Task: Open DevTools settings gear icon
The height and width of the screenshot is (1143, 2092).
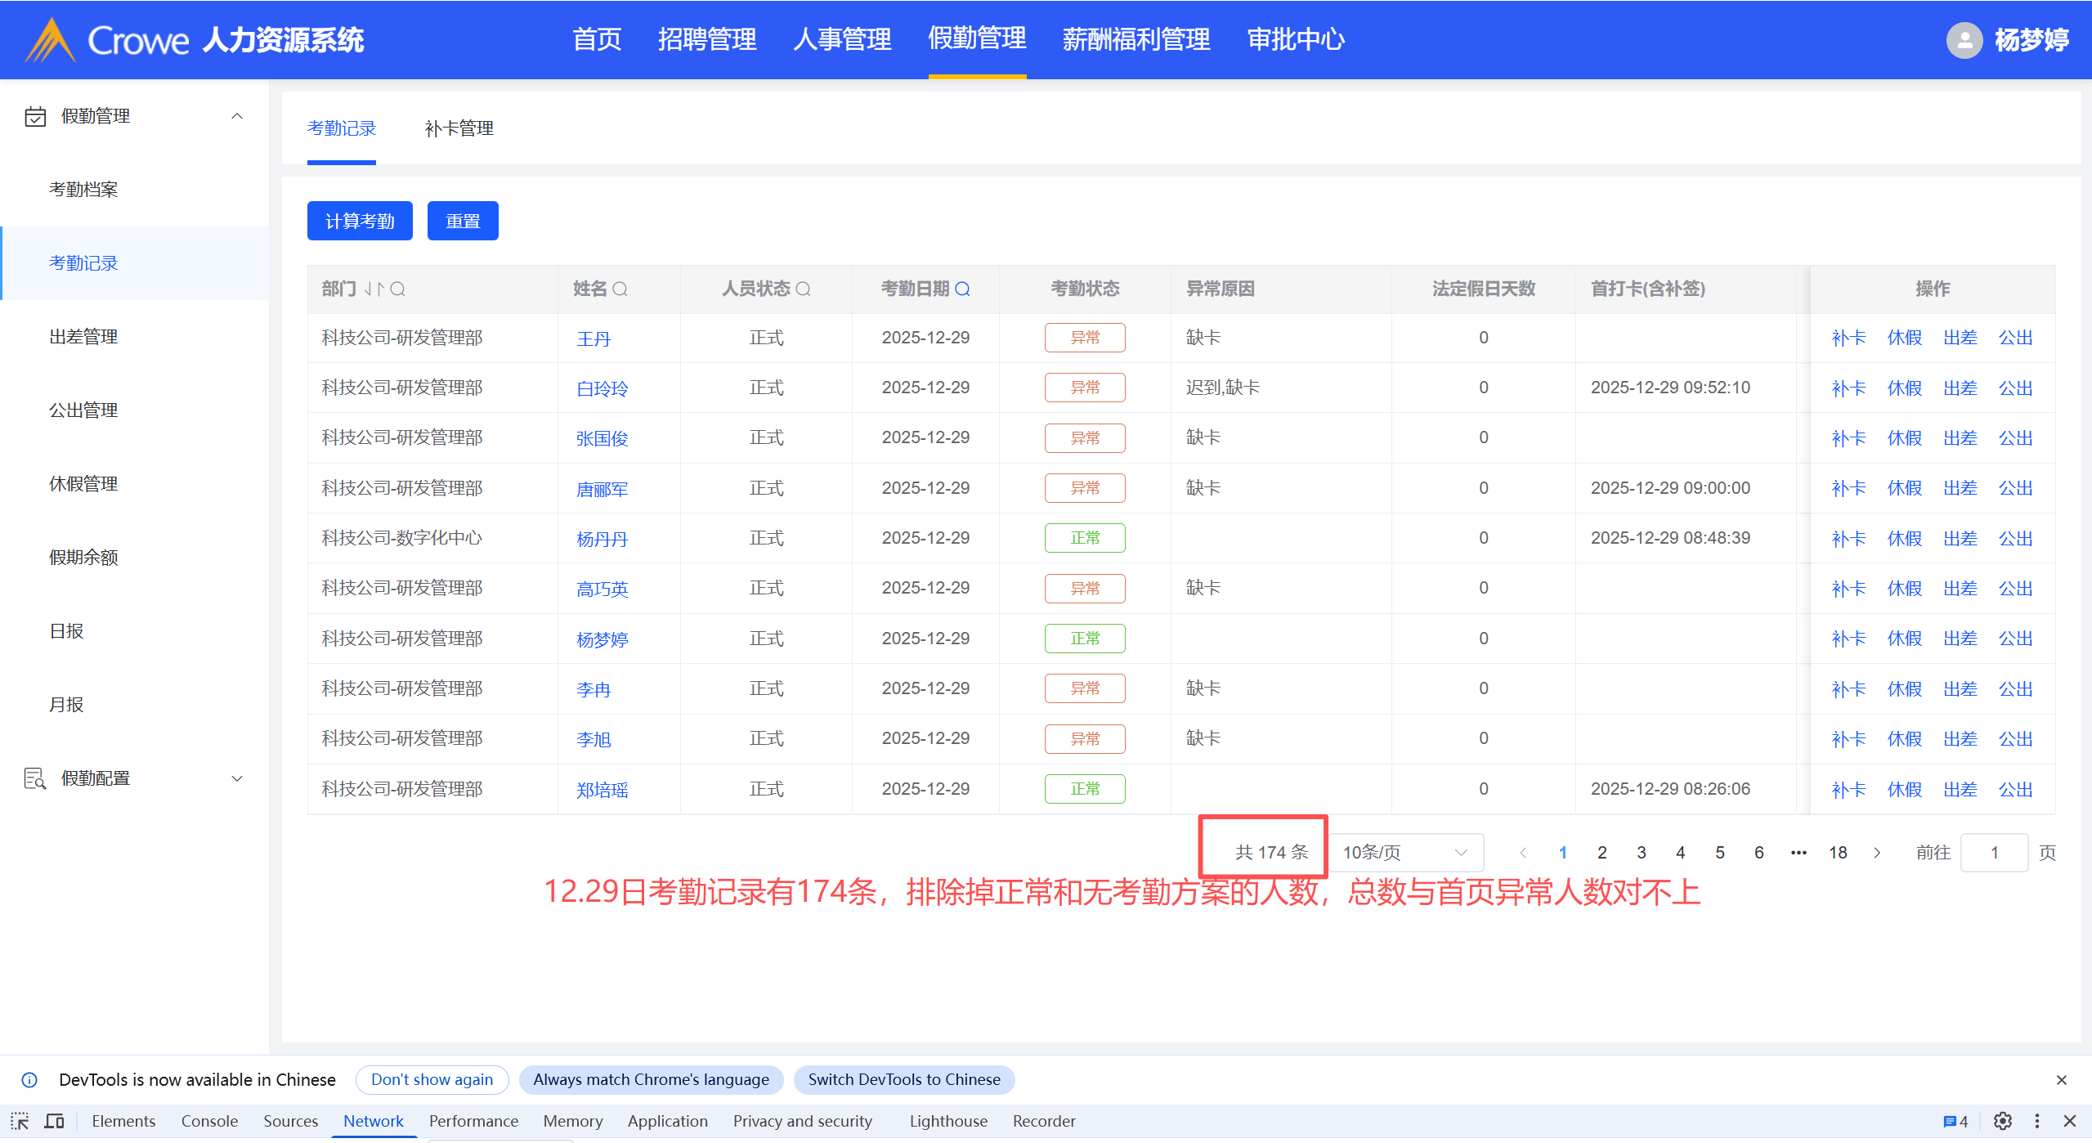Action: click(2002, 1121)
